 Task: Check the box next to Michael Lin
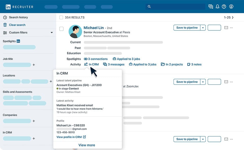(61, 29)
